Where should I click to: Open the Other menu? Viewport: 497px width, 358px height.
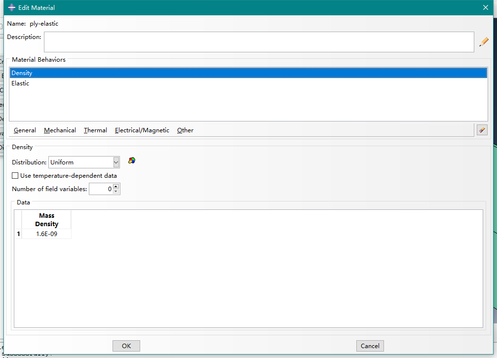(185, 130)
